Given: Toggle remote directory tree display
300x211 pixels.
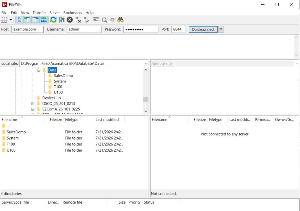Looking at the screenshot, I should coord(36,20).
